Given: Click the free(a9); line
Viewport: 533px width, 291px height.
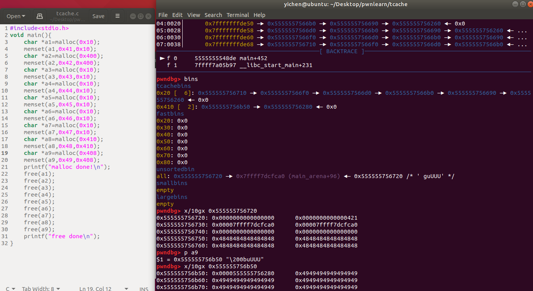Looking at the screenshot, I should (x=39, y=229).
